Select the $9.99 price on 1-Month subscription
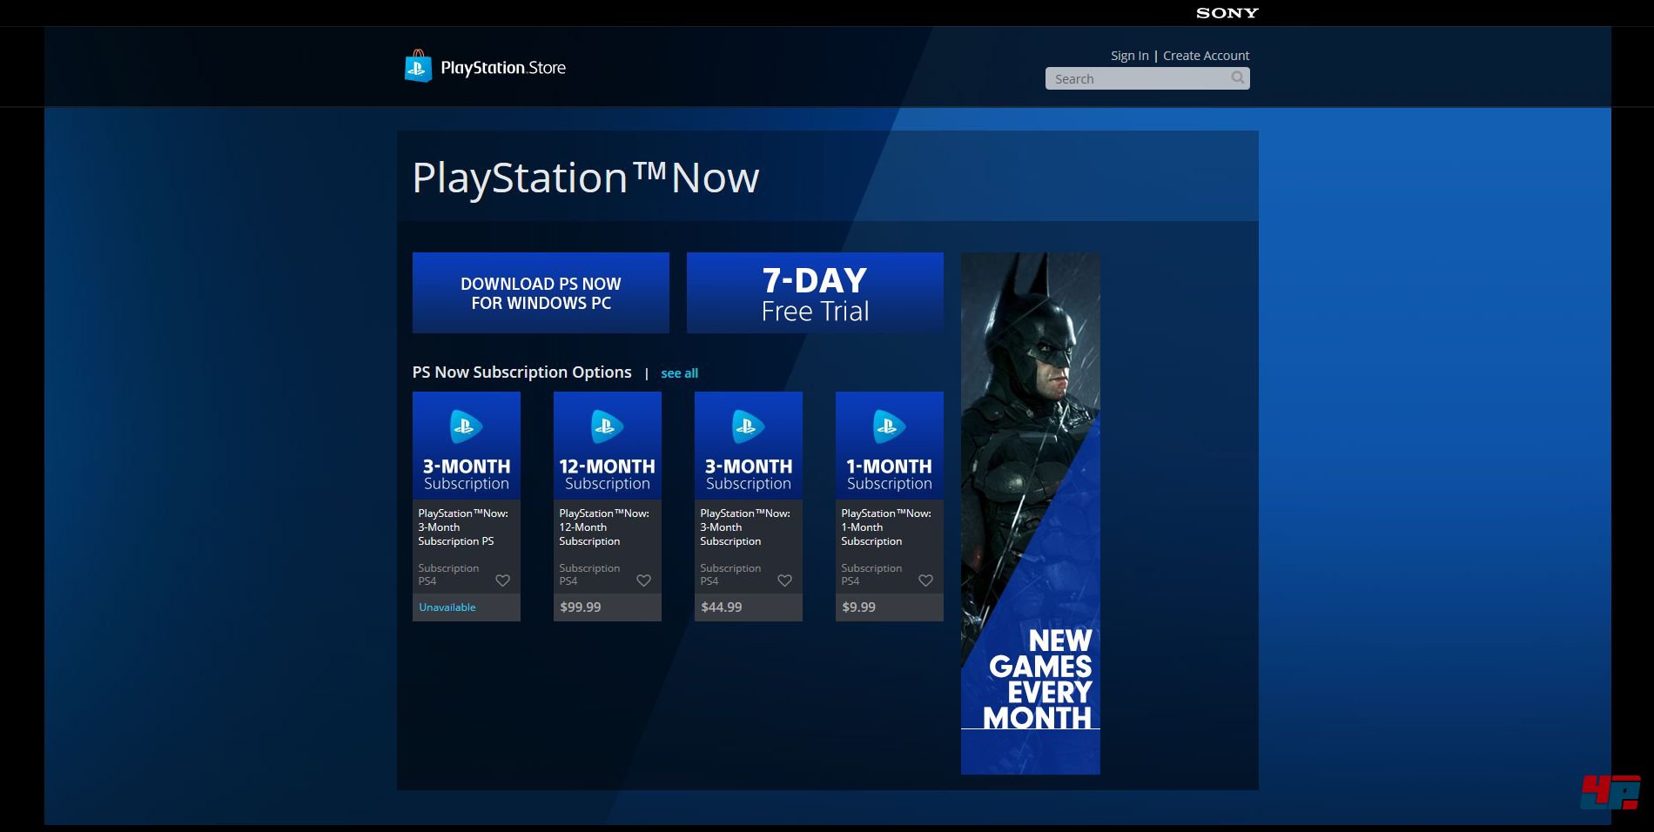The width and height of the screenshot is (1654, 832). [x=858, y=607]
